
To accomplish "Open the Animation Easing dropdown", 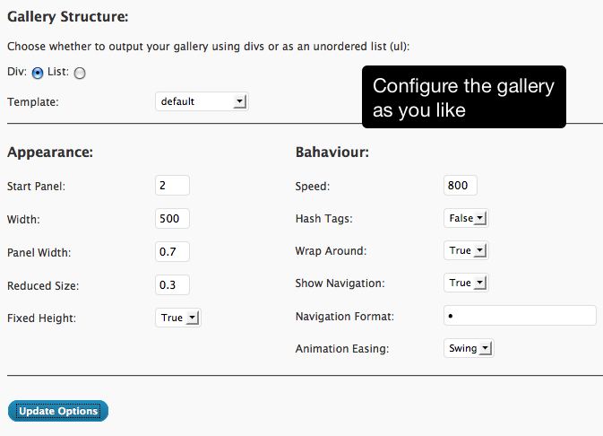I will 469,348.
